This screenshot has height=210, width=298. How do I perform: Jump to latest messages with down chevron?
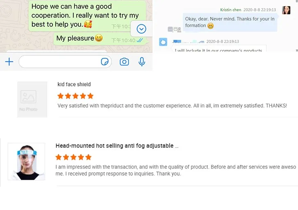141,29
